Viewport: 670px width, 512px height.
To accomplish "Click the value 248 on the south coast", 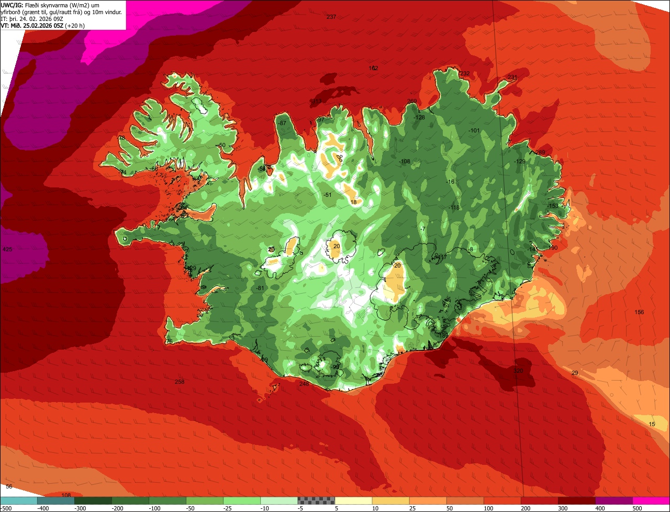I will pos(304,384).
